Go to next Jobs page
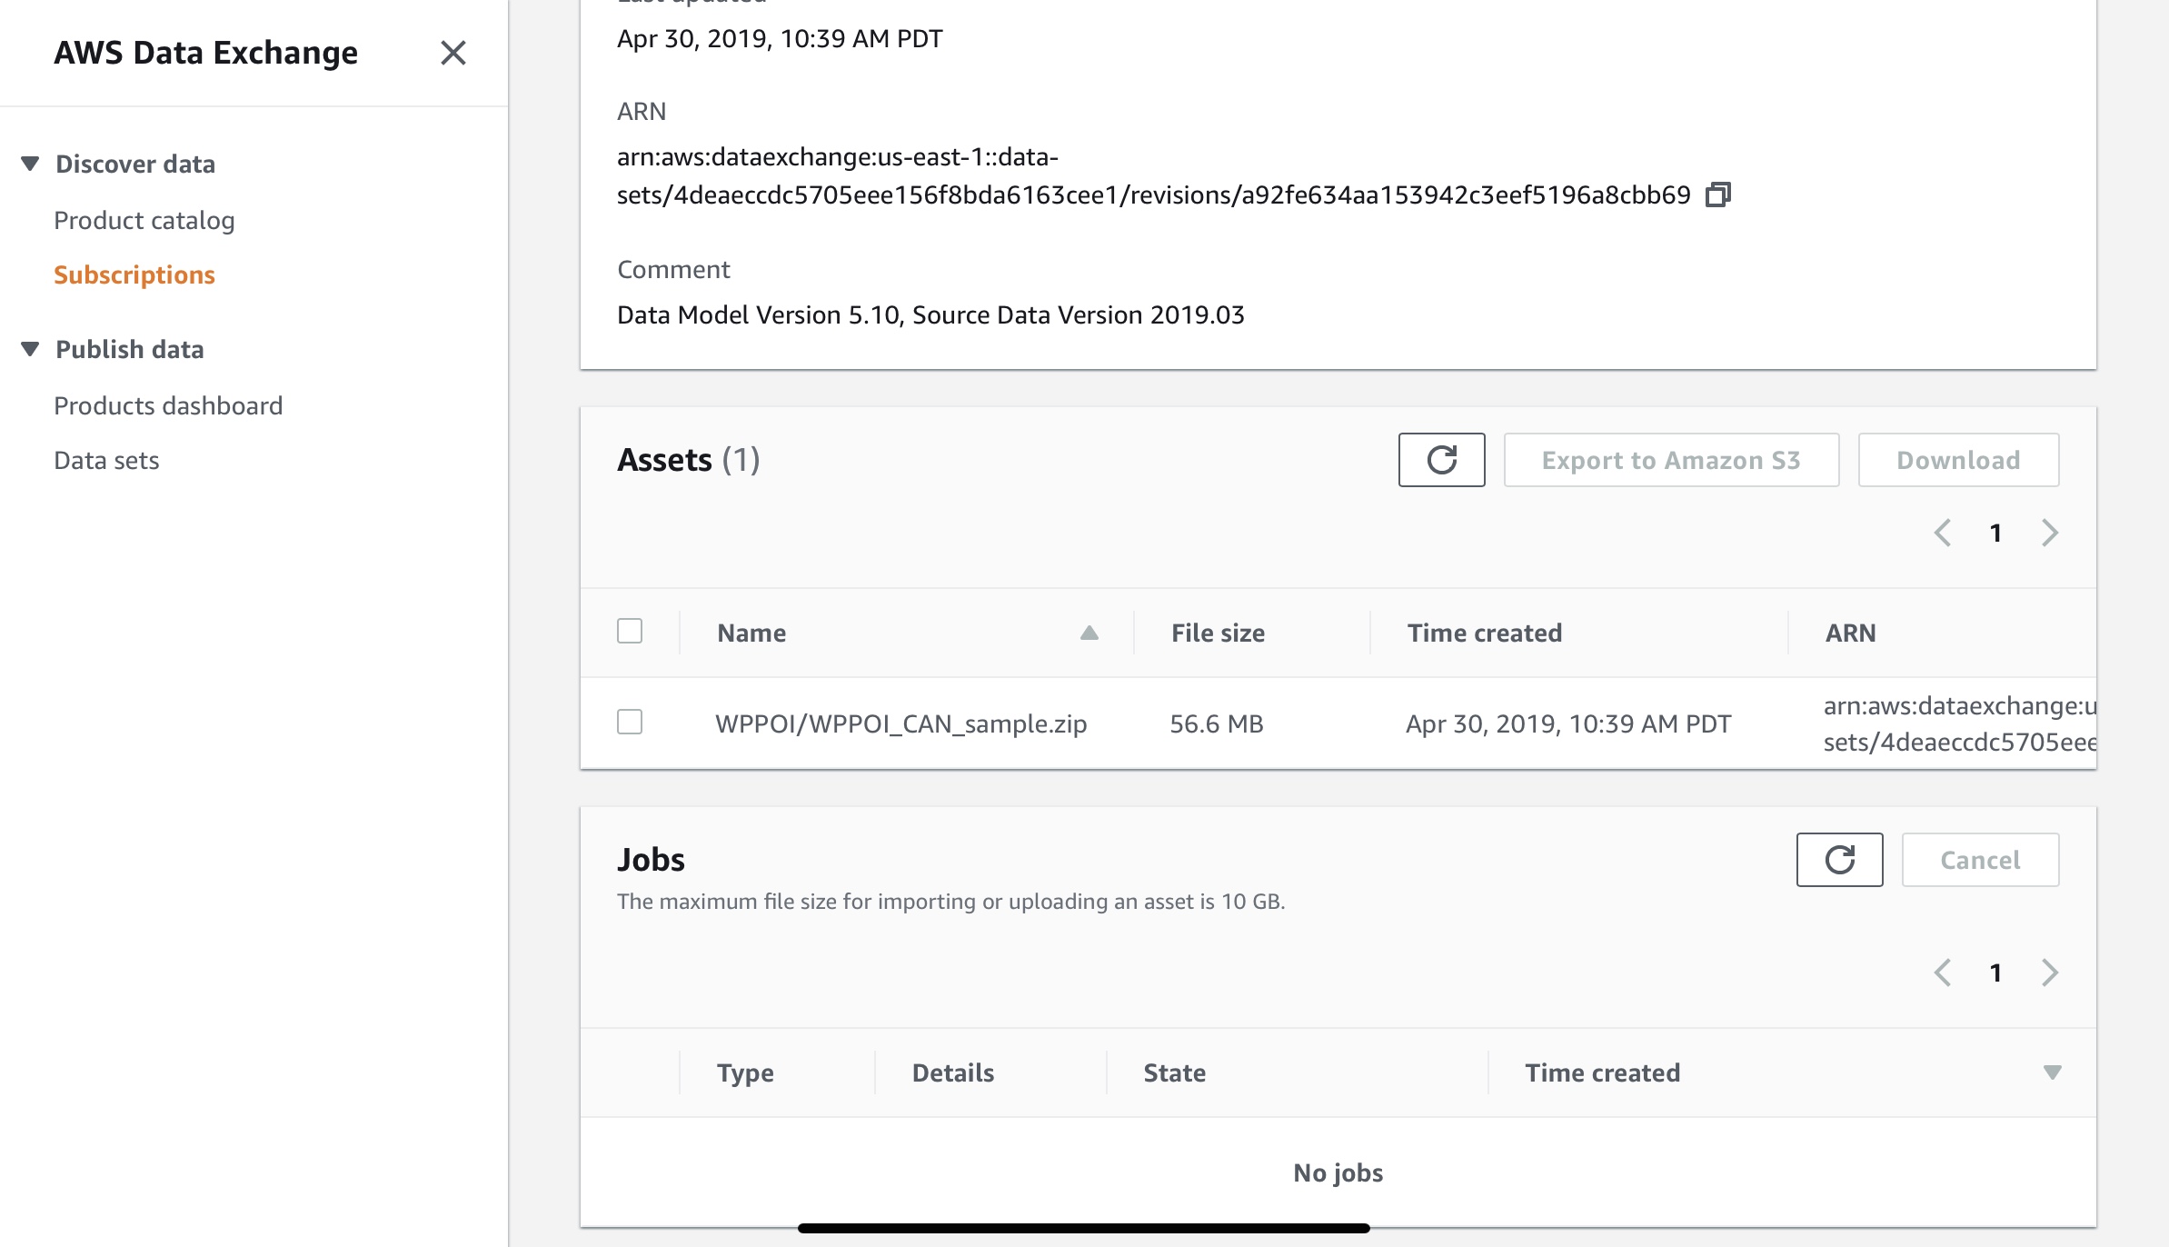This screenshot has width=2169, height=1247. 2050,973
